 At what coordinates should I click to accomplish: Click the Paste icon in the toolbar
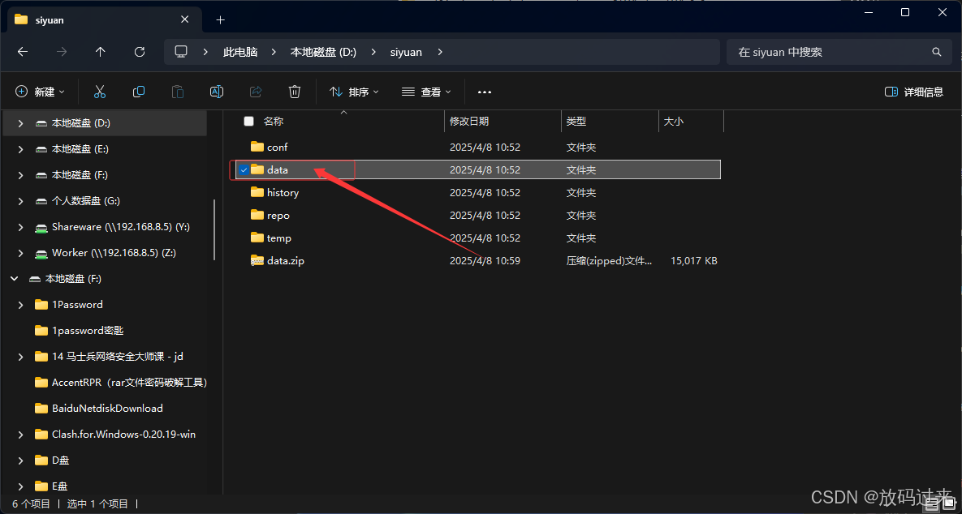coord(177,91)
